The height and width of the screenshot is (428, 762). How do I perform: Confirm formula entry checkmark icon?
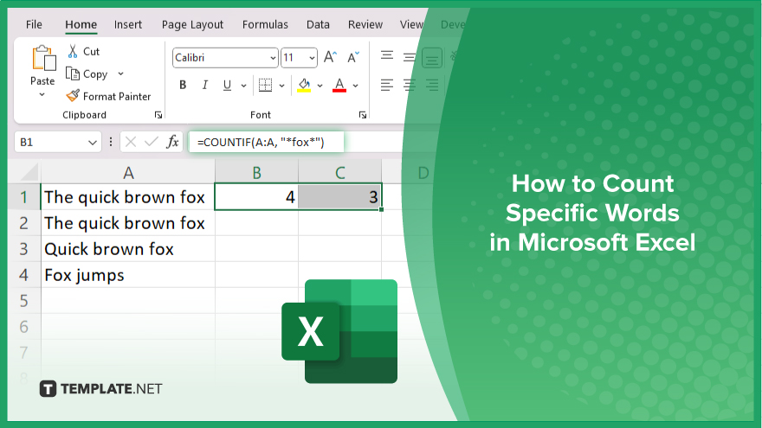[x=152, y=142]
